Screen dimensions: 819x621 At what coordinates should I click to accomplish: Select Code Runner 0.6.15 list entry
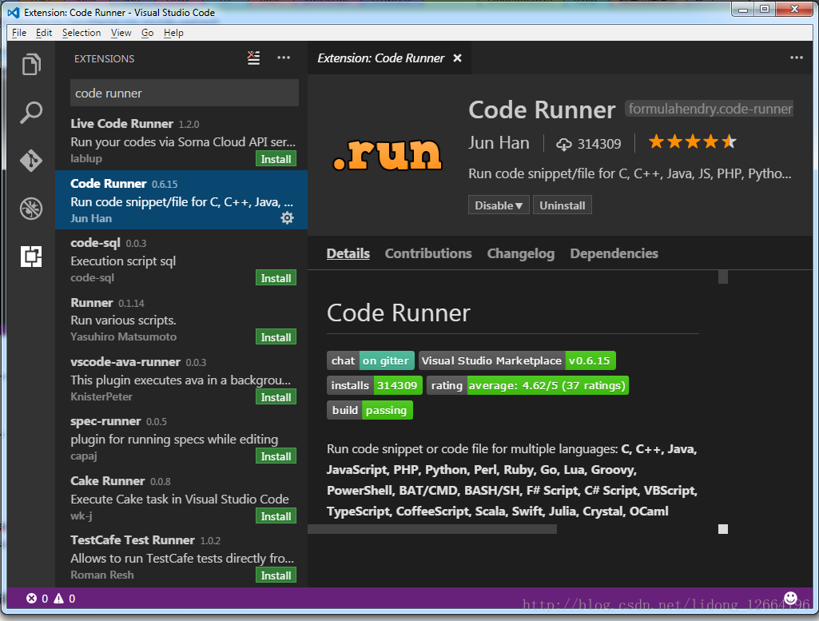pos(181,200)
